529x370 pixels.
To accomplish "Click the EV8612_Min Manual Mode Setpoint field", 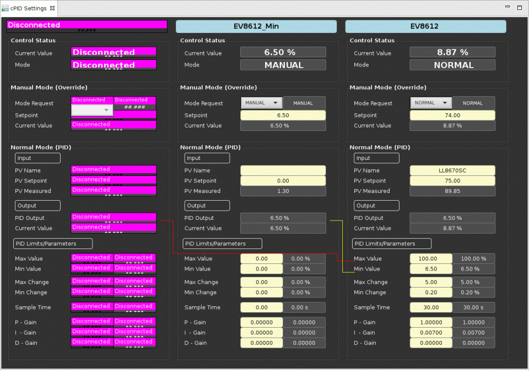I will 283,115.
